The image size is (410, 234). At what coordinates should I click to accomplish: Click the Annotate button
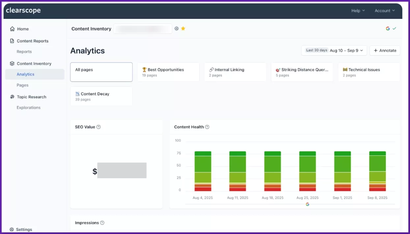click(385, 50)
